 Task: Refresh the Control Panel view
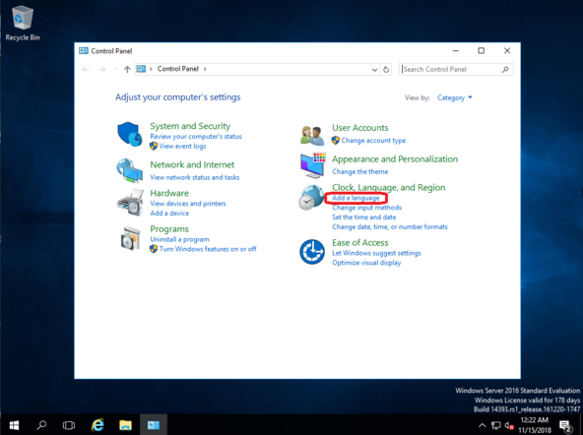point(386,70)
